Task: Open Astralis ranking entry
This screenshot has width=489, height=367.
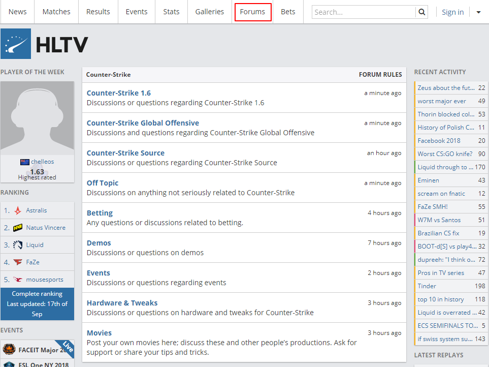Action: pyautogui.click(x=38, y=210)
